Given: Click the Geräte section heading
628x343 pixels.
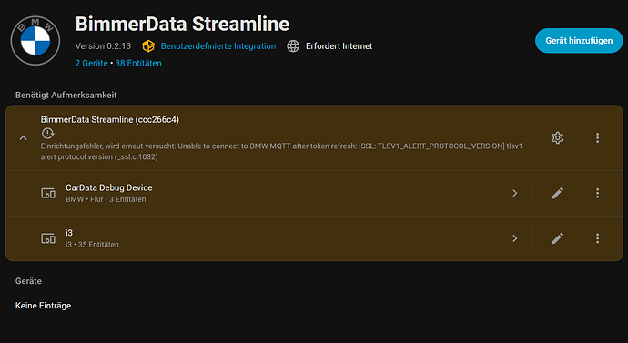Looking at the screenshot, I should click(28, 281).
